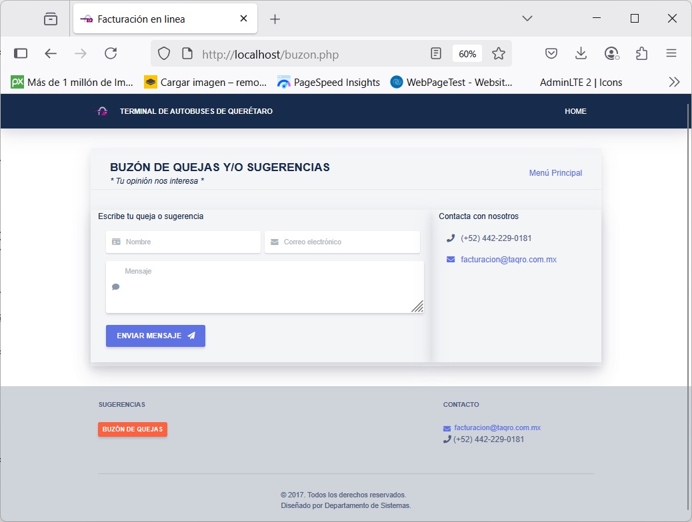
Task: Click the Save to Pocket icon
Action: click(x=551, y=54)
